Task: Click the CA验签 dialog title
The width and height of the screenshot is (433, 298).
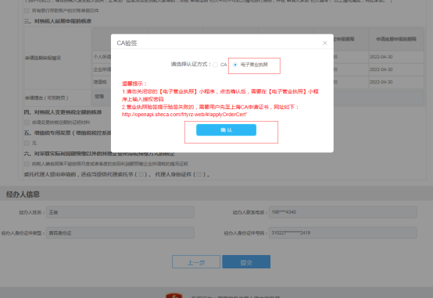Action: 127,43
